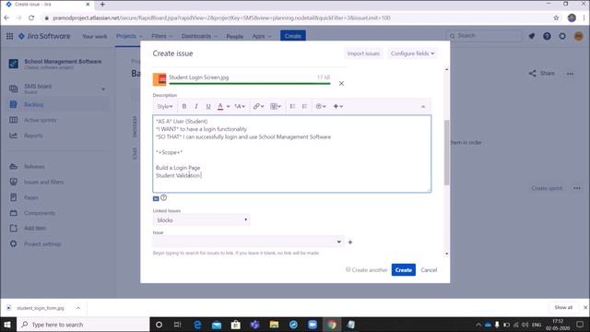Image resolution: width=590 pixels, height=332 pixels.
Task: Open Backlog in sidebar
Action: [x=57, y=104]
